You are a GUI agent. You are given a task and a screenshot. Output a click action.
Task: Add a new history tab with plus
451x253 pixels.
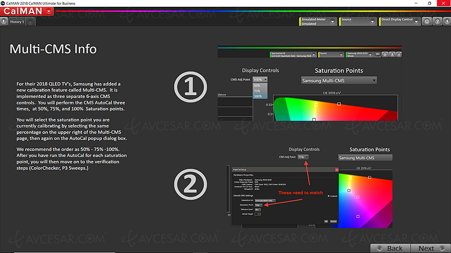(30, 22)
